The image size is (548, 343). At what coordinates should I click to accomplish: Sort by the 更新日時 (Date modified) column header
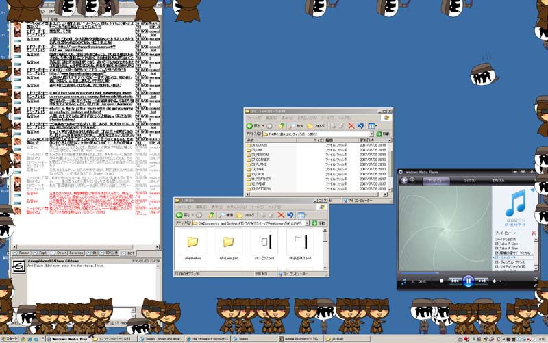pos(373,140)
